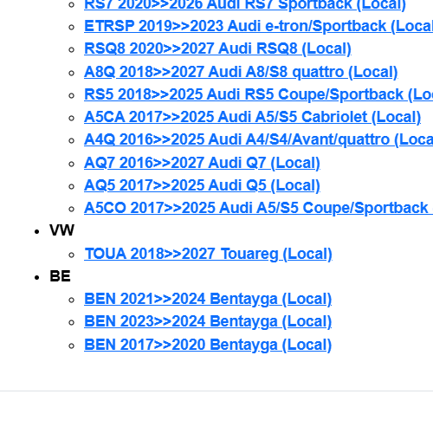The width and height of the screenshot is (433, 433).
Task: Open BEN 2021>>2024 Bentayga link
Action: (208, 299)
